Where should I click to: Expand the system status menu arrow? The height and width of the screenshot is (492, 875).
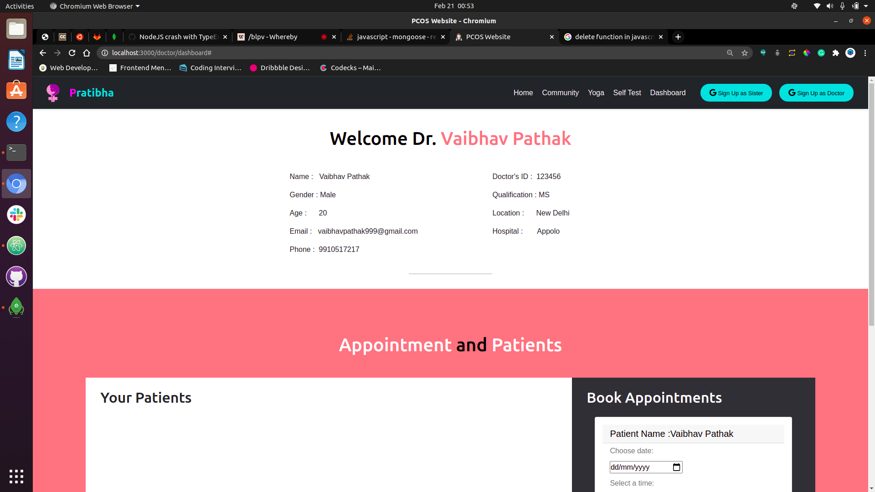(x=866, y=6)
